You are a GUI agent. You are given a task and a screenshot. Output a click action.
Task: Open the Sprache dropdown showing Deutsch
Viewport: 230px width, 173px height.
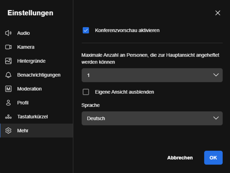(152, 118)
